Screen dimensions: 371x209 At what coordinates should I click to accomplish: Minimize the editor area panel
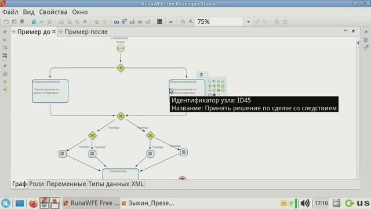click(345, 31)
